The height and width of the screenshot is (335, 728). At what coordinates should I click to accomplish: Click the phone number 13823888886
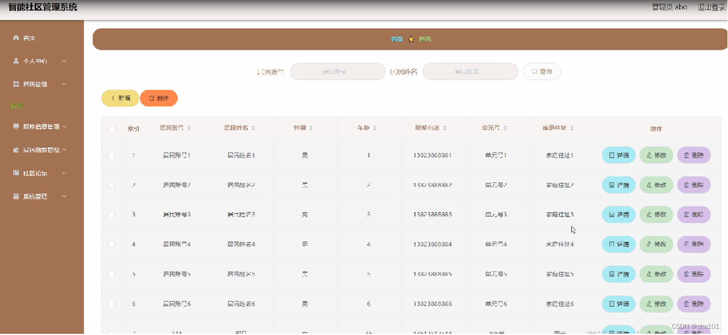coord(433,304)
